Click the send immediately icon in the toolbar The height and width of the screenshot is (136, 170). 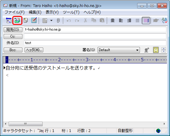click(9, 20)
